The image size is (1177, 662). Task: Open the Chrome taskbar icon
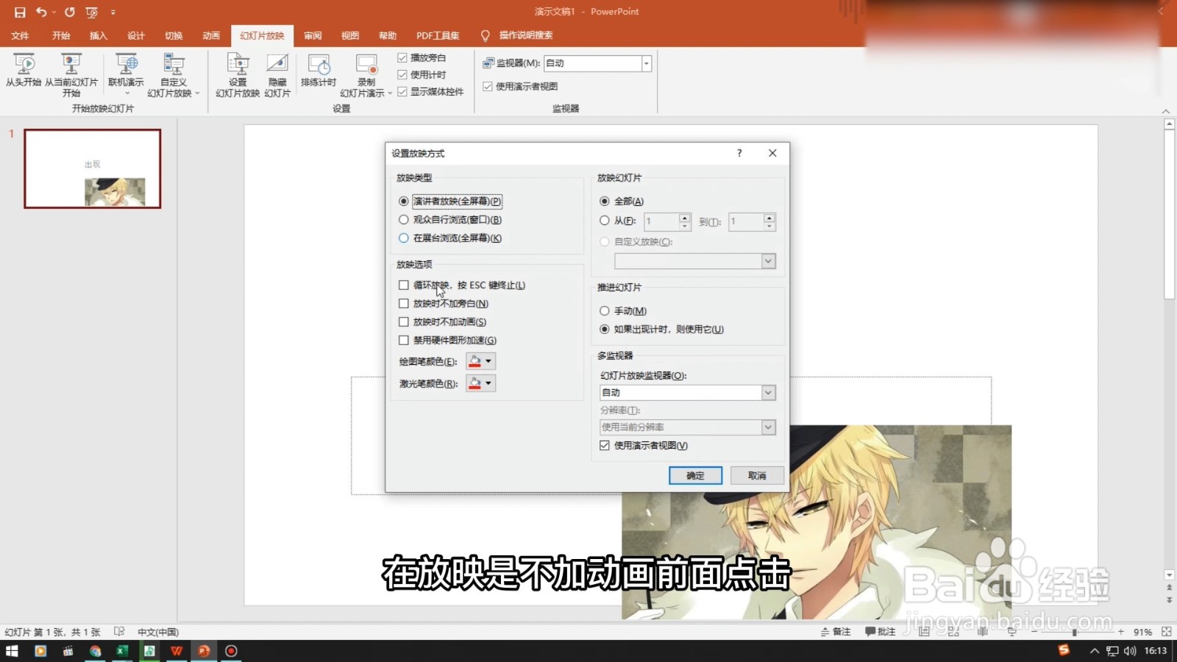point(95,651)
